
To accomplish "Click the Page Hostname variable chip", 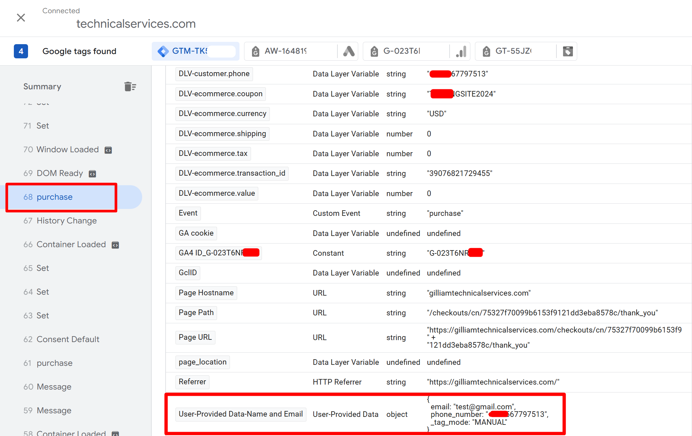I will point(206,293).
